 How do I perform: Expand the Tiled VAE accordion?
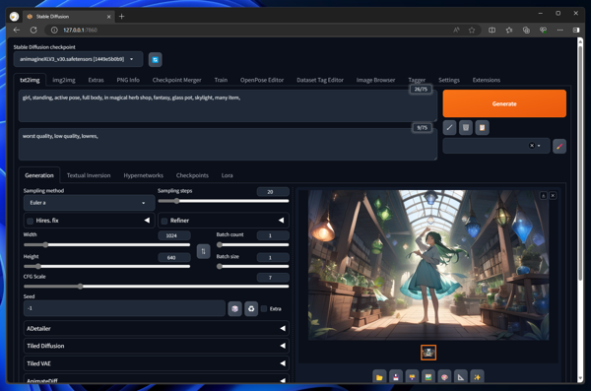(156, 363)
